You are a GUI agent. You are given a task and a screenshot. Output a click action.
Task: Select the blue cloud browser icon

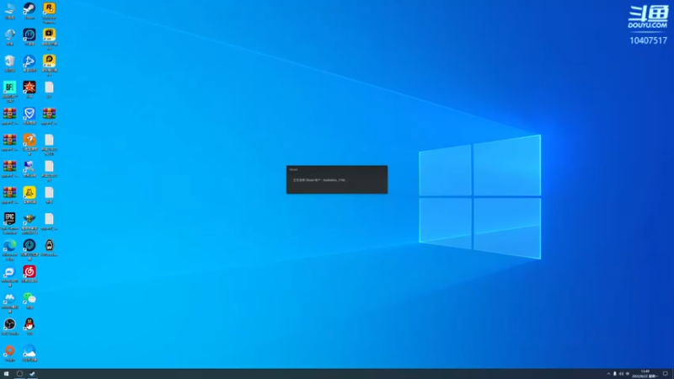coord(29,350)
